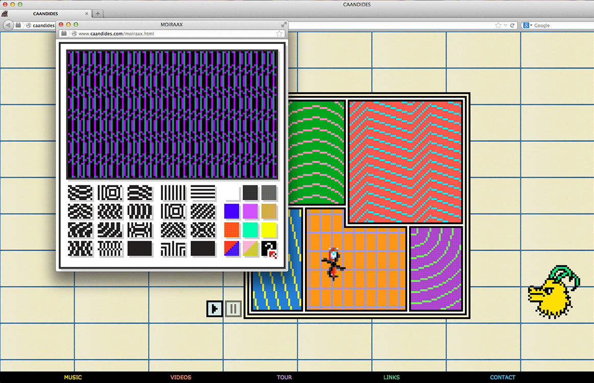Go to the VIDEOS section
This screenshot has width=594, height=383.
(181, 377)
